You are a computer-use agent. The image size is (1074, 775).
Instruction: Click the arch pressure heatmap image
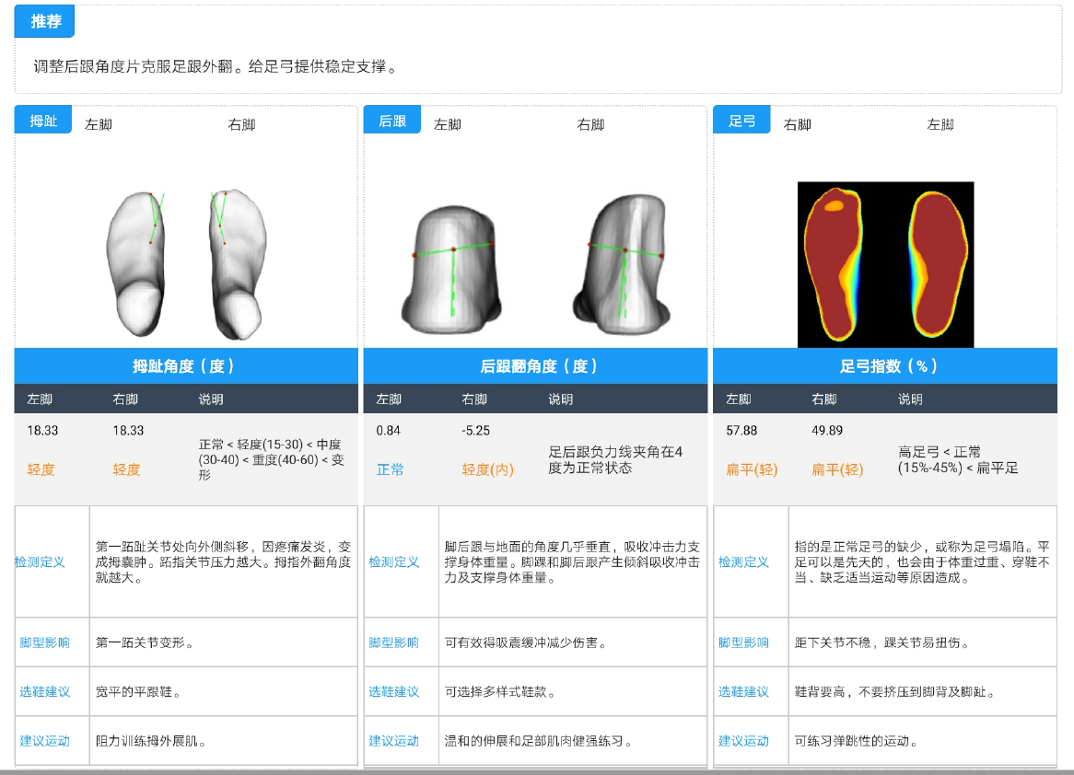(885, 264)
